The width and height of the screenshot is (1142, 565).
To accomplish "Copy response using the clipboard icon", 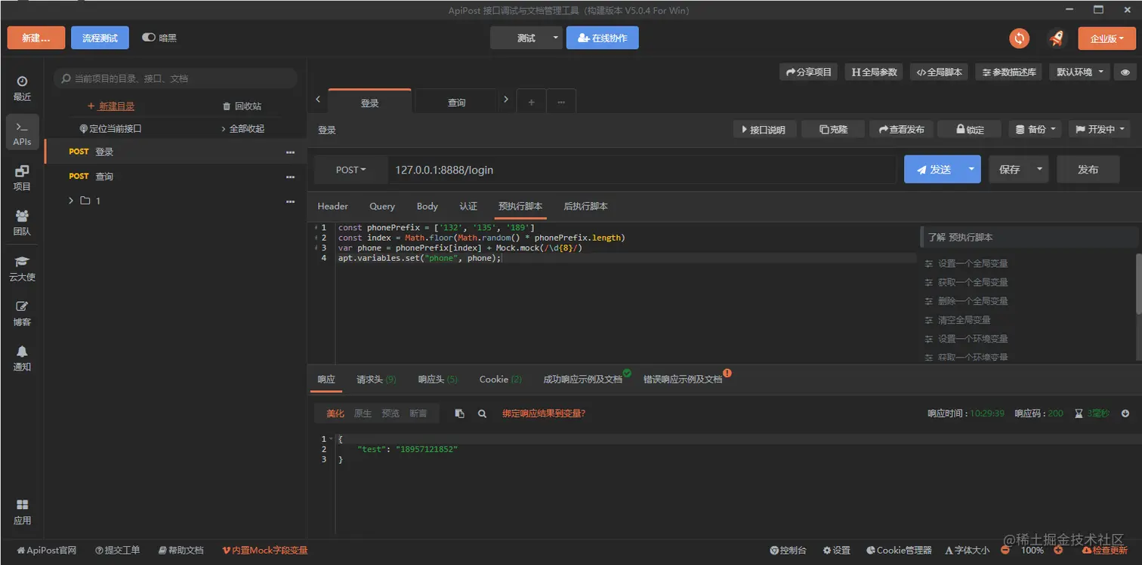I will 459,413.
